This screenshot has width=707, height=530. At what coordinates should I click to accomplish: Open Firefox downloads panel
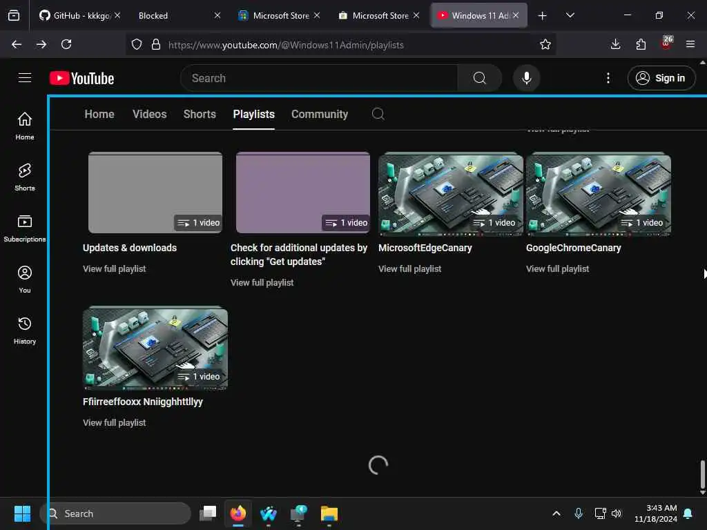(615, 44)
